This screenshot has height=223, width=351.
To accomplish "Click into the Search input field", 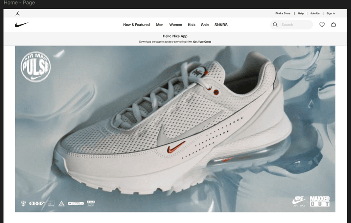I will (292, 25).
